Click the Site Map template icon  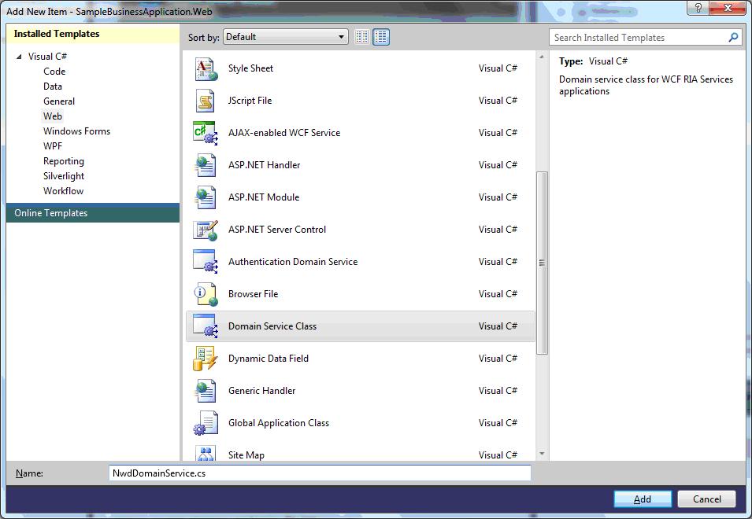click(206, 453)
